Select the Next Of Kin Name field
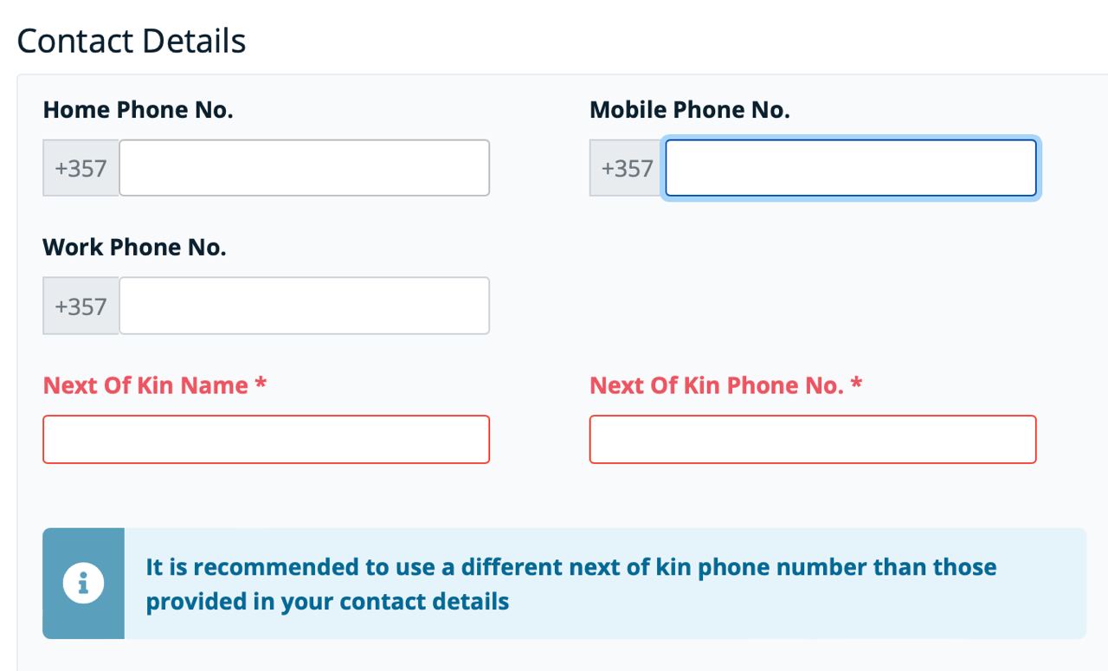The width and height of the screenshot is (1108, 671). pyautogui.click(x=266, y=440)
